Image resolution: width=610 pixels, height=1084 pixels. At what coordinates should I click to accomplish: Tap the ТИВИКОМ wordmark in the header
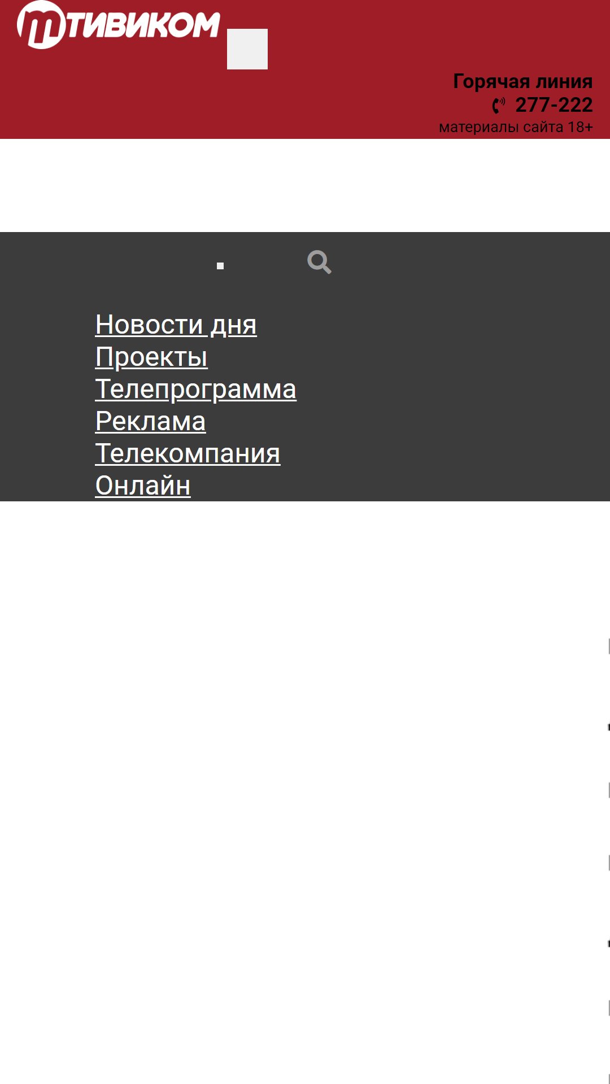point(143,25)
